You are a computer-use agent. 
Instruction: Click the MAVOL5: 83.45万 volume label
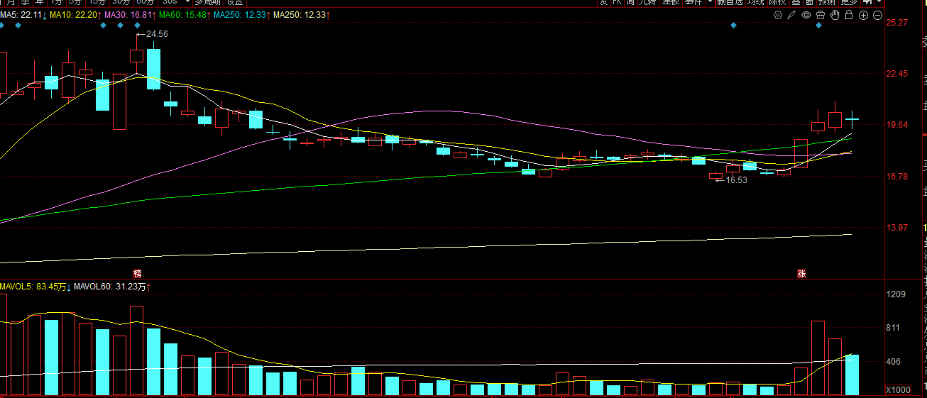(36, 287)
